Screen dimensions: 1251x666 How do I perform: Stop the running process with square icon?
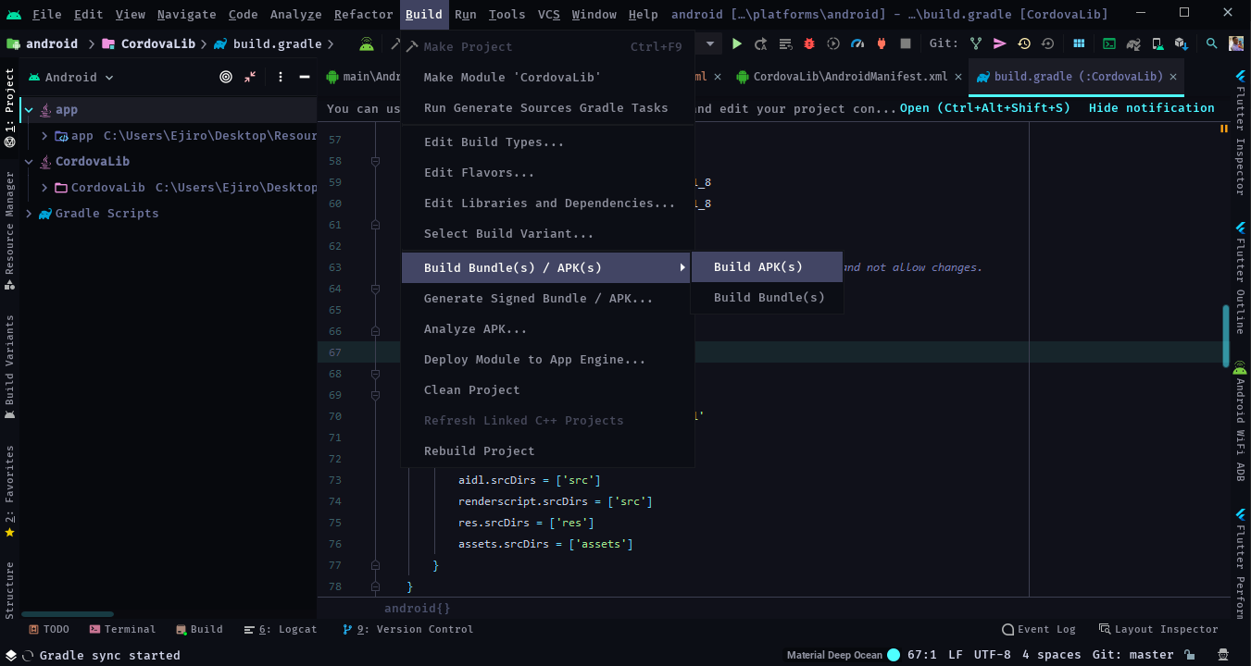906,43
